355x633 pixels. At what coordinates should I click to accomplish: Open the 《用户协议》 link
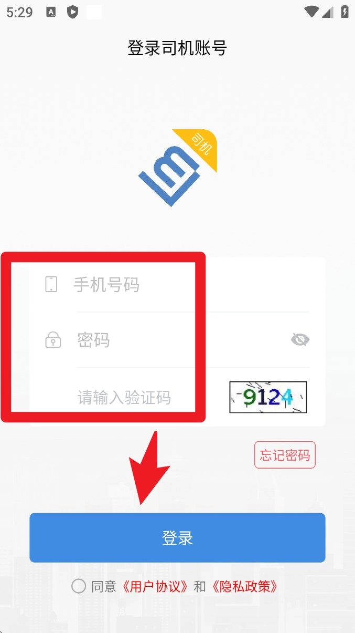pyautogui.click(x=155, y=587)
